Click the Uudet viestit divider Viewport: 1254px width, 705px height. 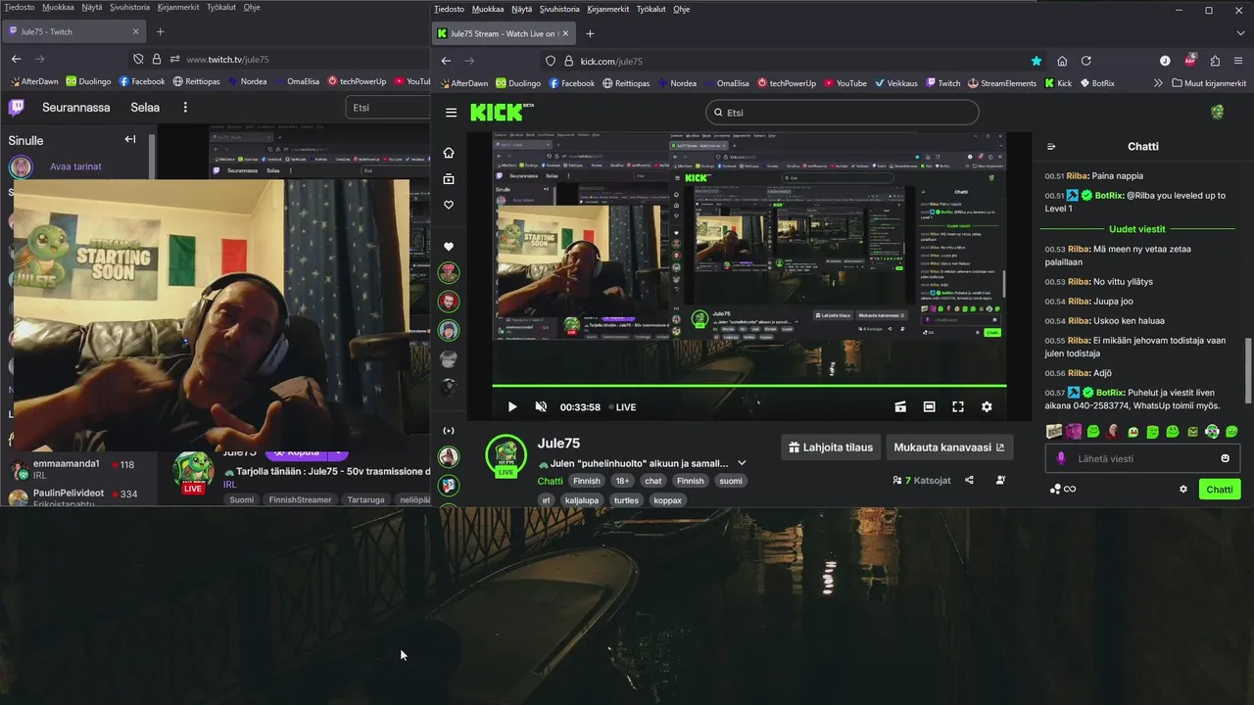pos(1137,229)
